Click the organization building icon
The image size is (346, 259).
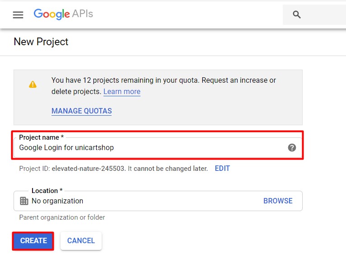point(24,201)
